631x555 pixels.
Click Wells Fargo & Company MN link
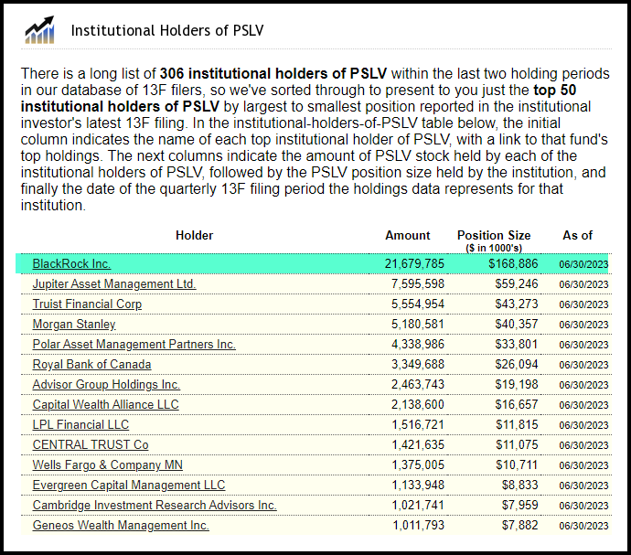[108, 464]
